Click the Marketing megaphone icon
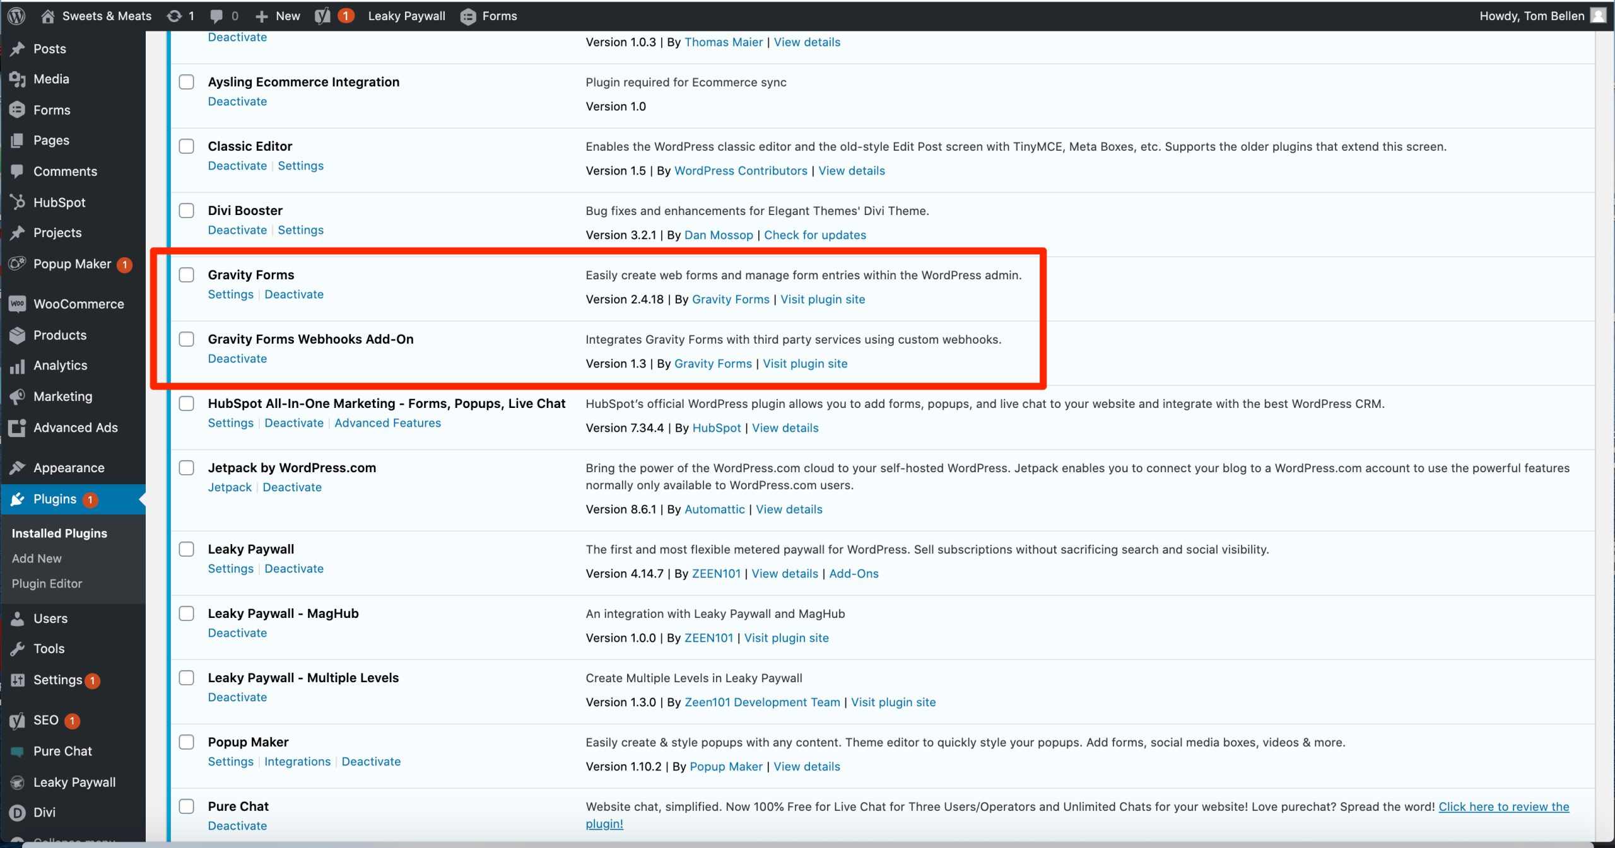1615x848 pixels. [x=18, y=397]
